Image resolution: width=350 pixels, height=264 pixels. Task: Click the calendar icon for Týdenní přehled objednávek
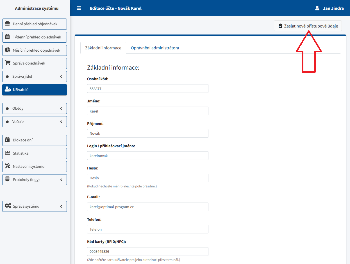(8, 37)
